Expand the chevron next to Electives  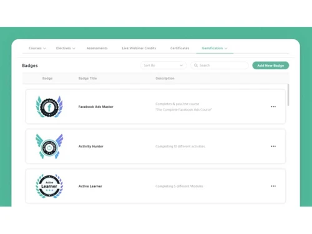[74, 49]
